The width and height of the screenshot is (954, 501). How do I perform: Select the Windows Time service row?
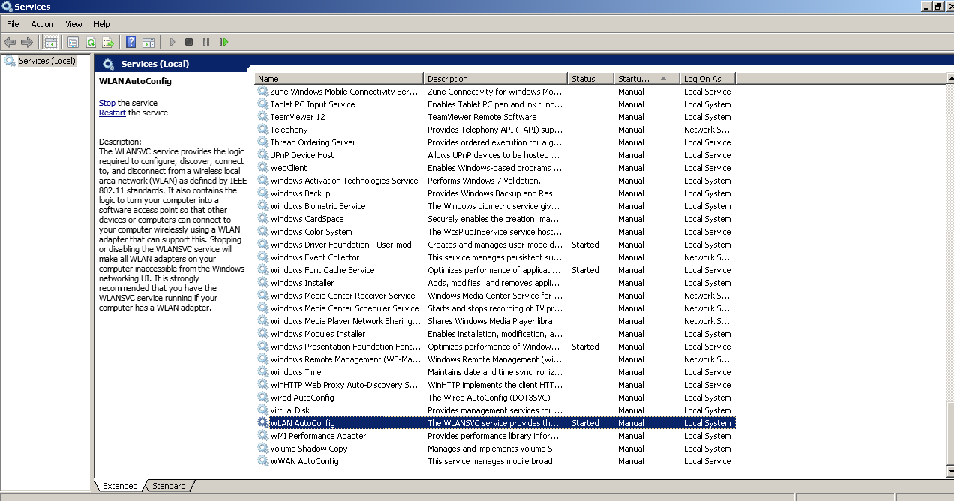click(x=295, y=372)
